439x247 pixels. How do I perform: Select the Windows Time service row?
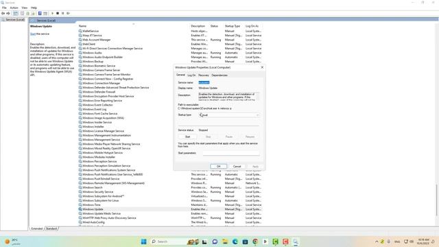click(170, 205)
